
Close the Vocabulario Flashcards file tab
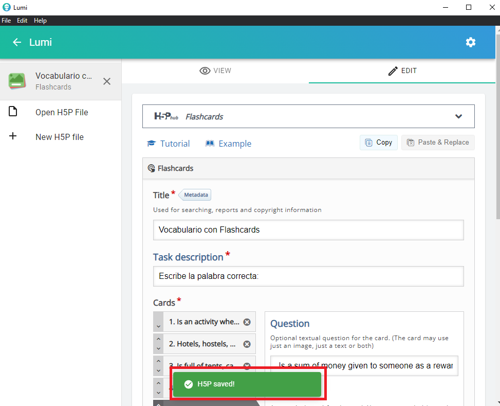point(106,81)
